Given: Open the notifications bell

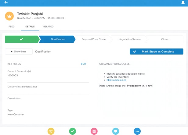Looking at the screenshot, I should click(183, 2).
